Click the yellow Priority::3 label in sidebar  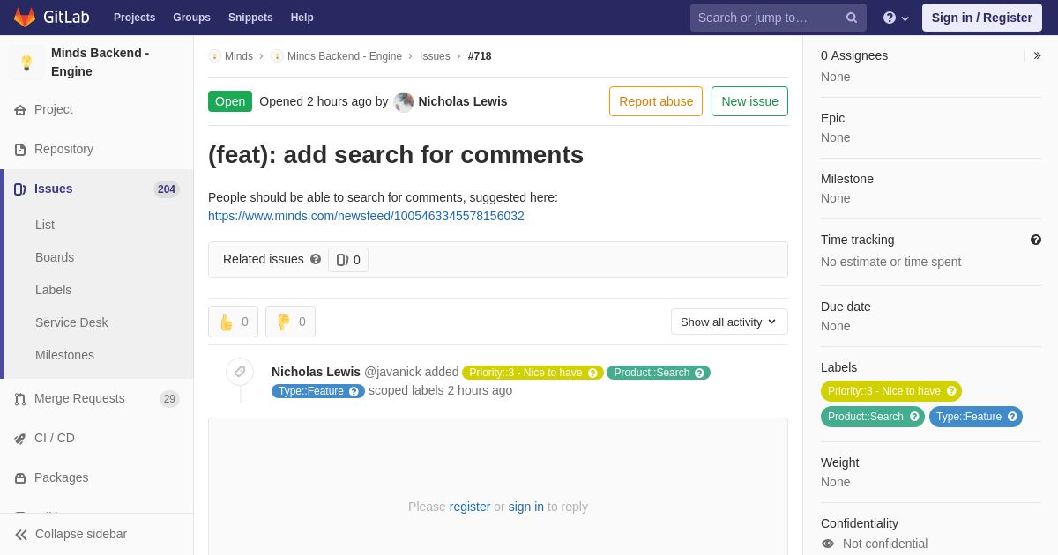(891, 391)
